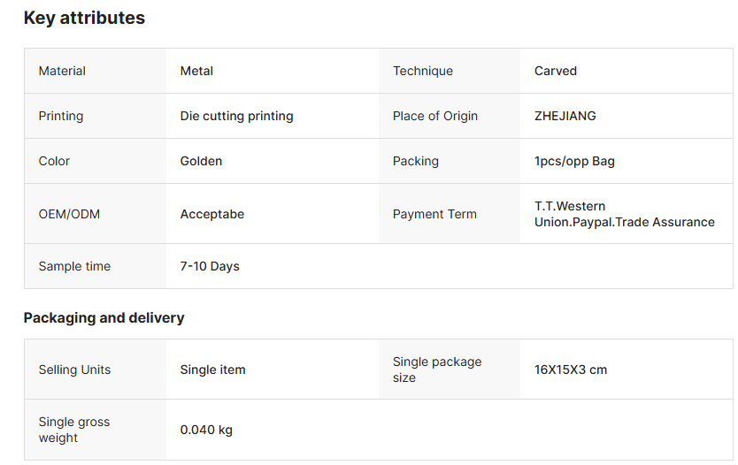Click the Metal value text
Screen dimensions: 738x465
196,71
